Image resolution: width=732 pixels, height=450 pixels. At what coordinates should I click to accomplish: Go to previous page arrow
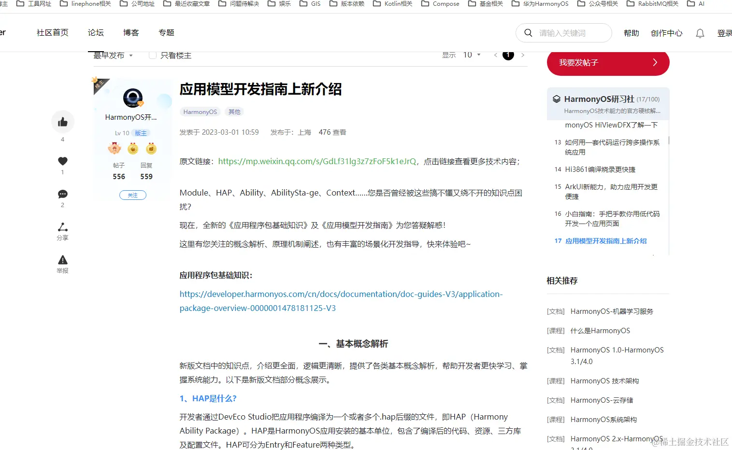495,55
